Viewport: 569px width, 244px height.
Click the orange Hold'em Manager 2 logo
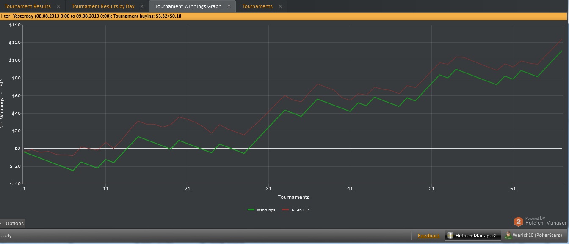coord(518,222)
